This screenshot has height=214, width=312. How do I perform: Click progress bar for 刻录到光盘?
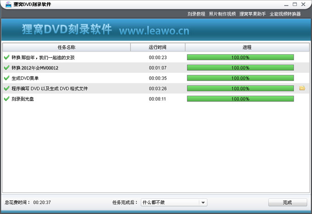click(x=240, y=99)
